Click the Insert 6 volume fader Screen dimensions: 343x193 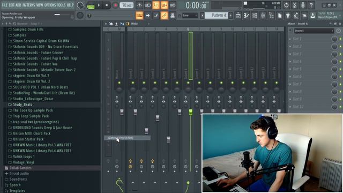pyautogui.click(x=191, y=112)
